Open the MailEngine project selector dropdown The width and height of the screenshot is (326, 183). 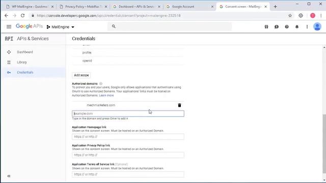(x=61, y=27)
